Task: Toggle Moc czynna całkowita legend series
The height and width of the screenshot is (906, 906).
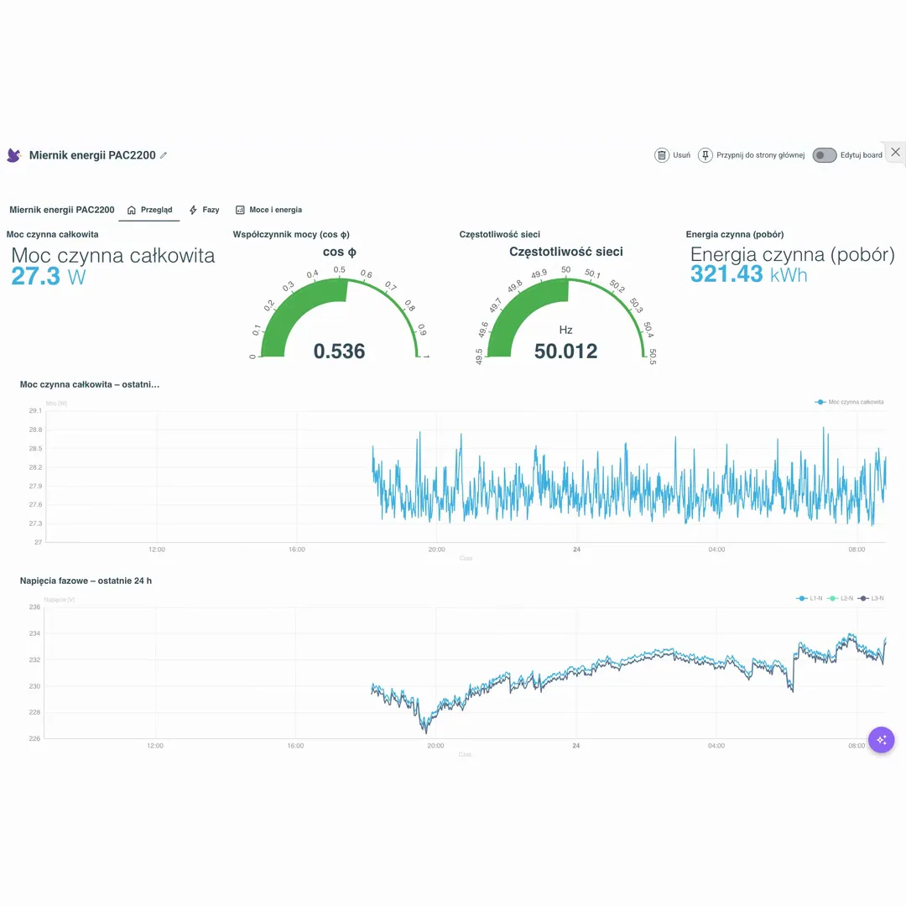Action: pyautogui.click(x=849, y=402)
